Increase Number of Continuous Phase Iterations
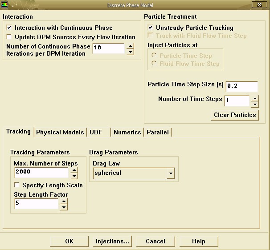Screen dimensions: 270x250 (x=130, y=46)
